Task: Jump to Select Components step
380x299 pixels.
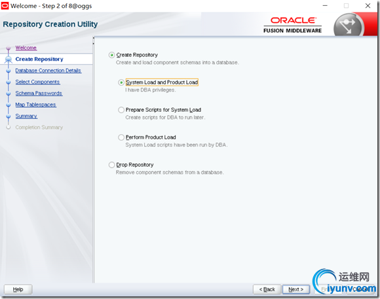Action: (x=37, y=82)
